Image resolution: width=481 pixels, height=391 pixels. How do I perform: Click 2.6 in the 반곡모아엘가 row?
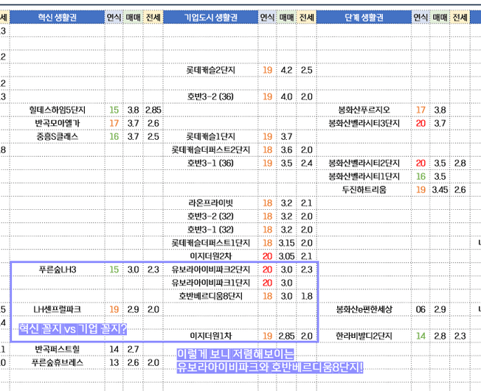click(x=153, y=124)
